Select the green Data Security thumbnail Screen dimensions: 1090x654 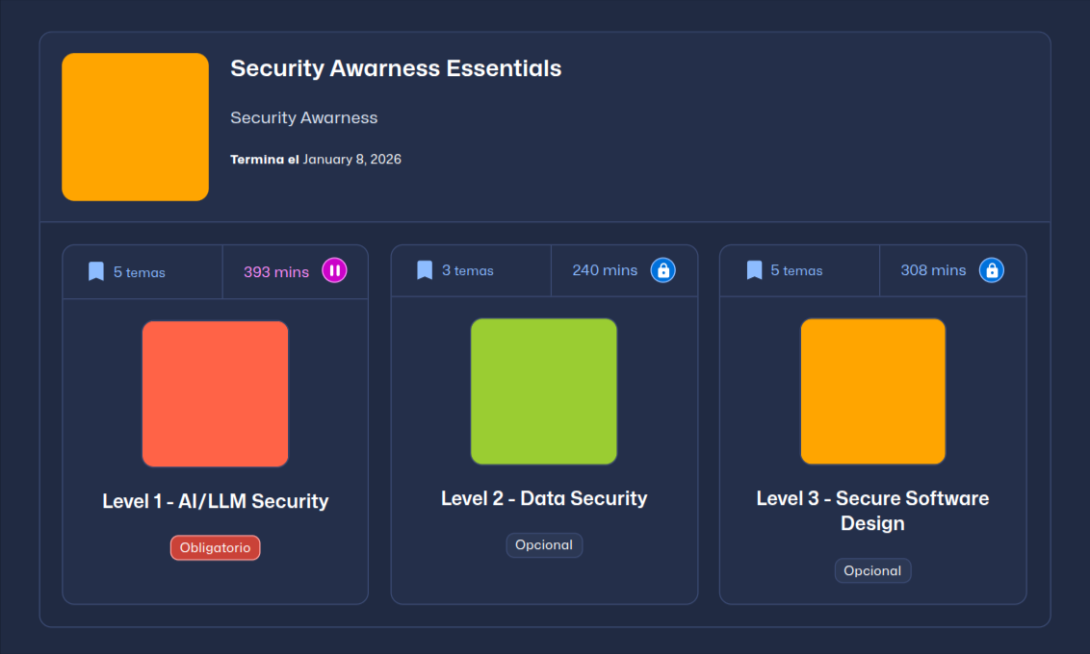coord(544,391)
